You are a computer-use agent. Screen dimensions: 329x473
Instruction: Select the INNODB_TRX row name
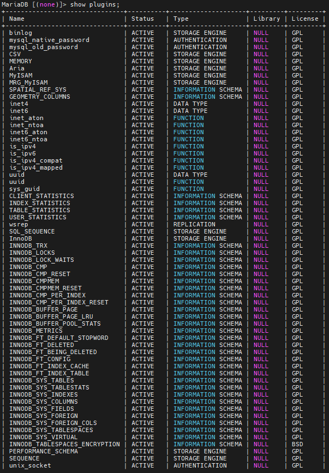(28, 246)
